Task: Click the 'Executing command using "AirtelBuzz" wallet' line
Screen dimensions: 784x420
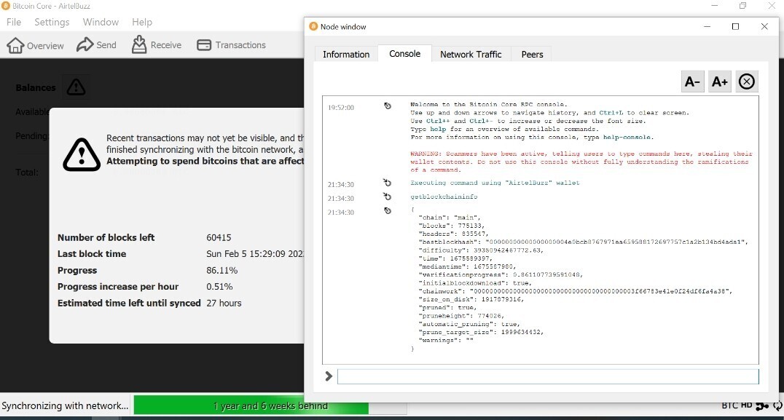Action: (495, 183)
